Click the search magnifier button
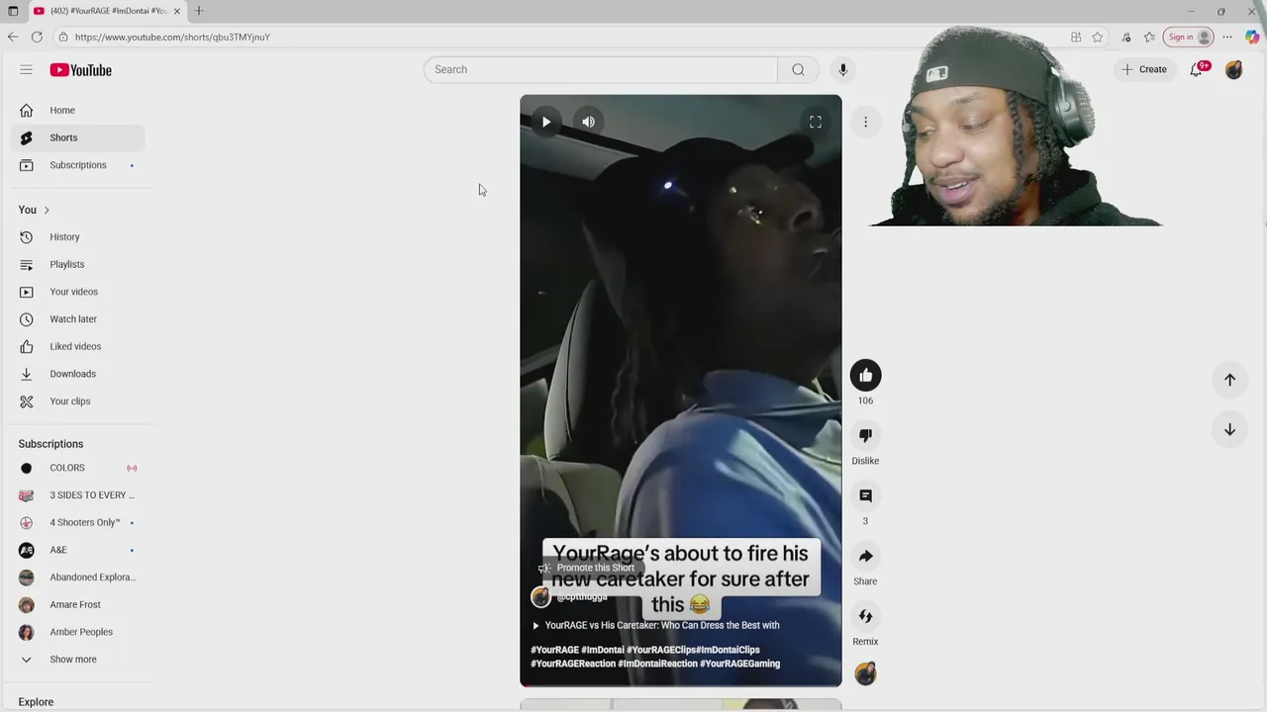 pos(798,69)
